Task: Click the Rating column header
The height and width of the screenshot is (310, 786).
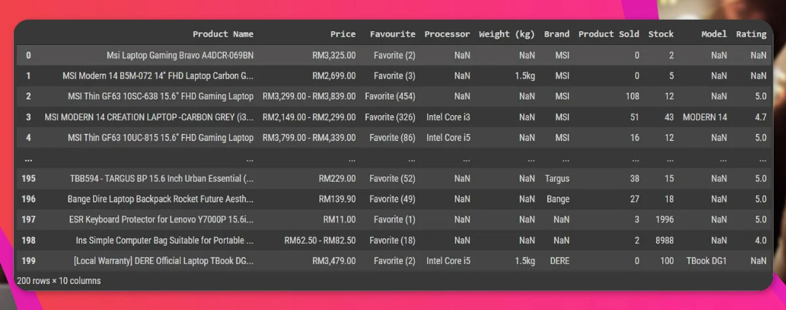Action: [x=751, y=34]
